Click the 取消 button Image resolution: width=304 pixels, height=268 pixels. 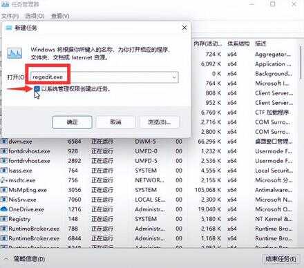point(115,122)
